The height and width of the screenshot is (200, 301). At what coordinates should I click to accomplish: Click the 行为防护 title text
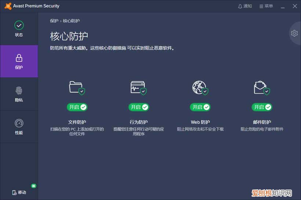pos(139,122)
